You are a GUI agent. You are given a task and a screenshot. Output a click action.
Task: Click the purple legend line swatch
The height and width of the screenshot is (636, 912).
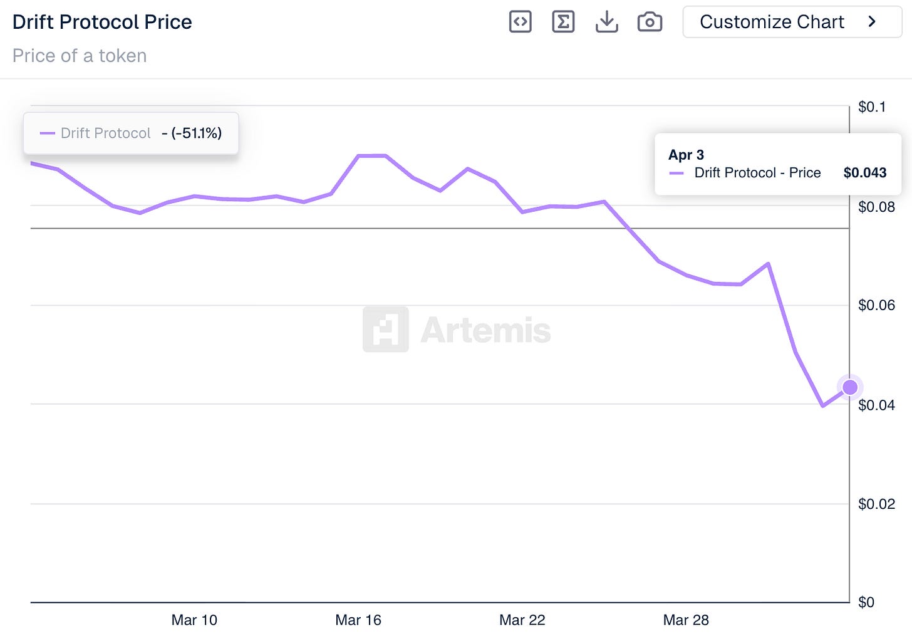tap(48, 133)
